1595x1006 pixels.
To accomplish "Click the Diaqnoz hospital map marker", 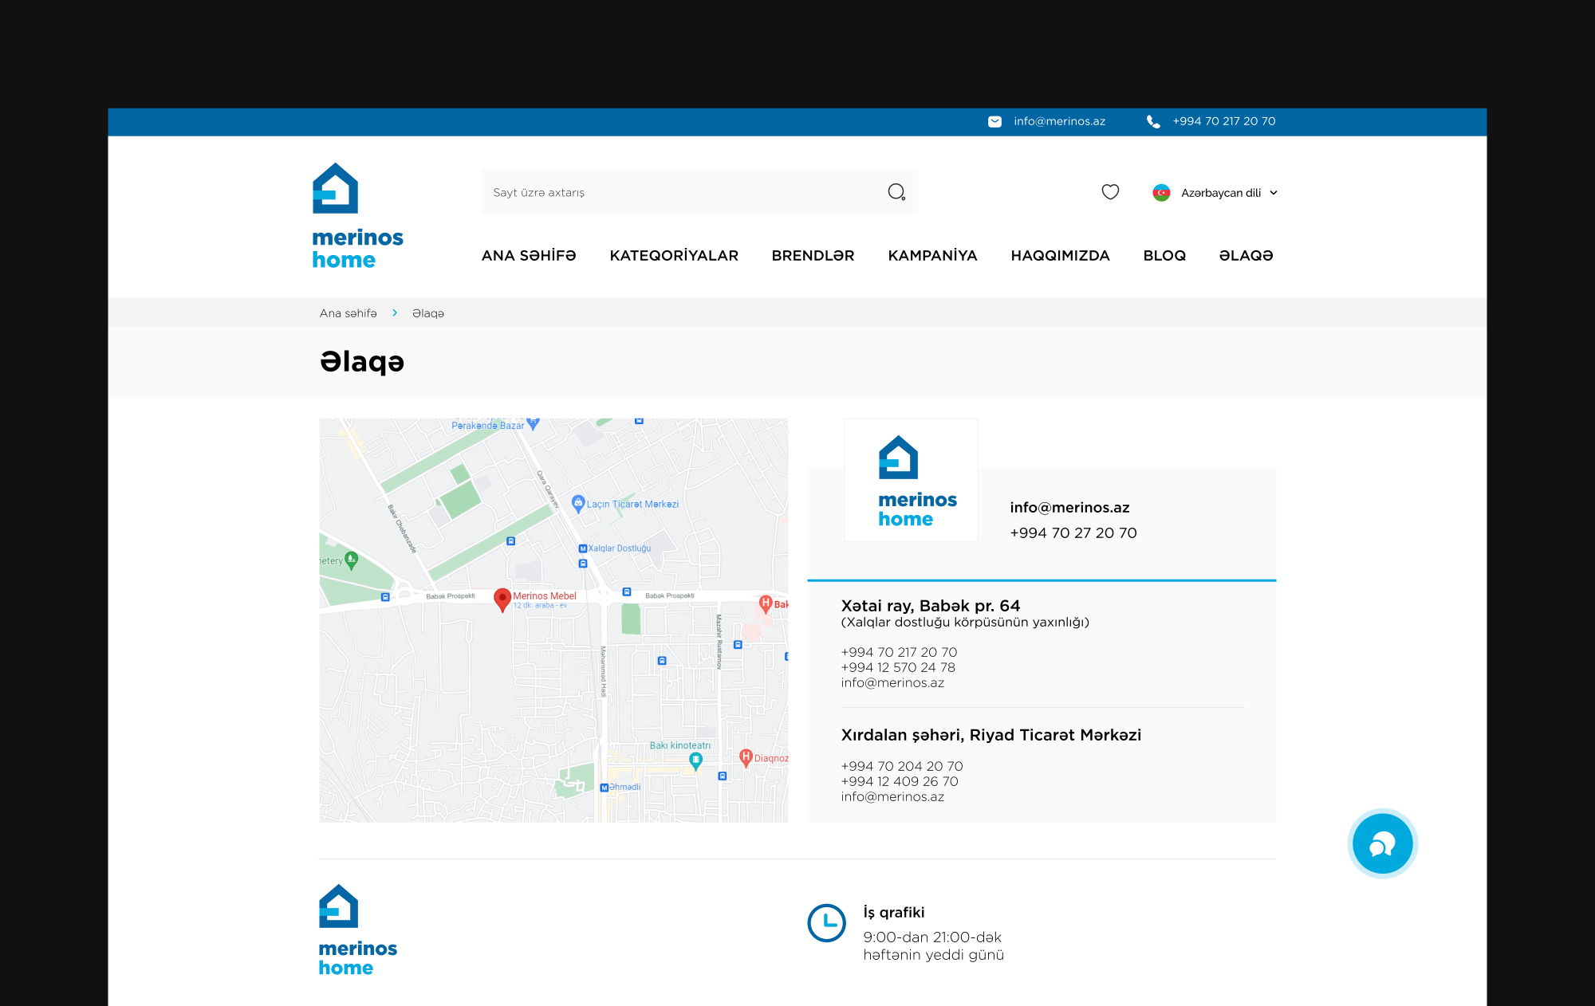I will coord(746,757).
